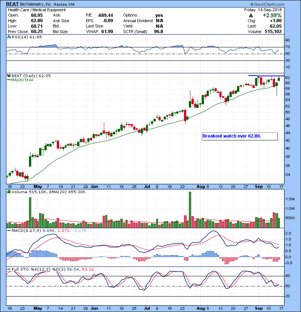Viewport: 301px width, 312px height.
Task: Click the BEAT (Daily) 62.05 label
Action: (31, 76)
